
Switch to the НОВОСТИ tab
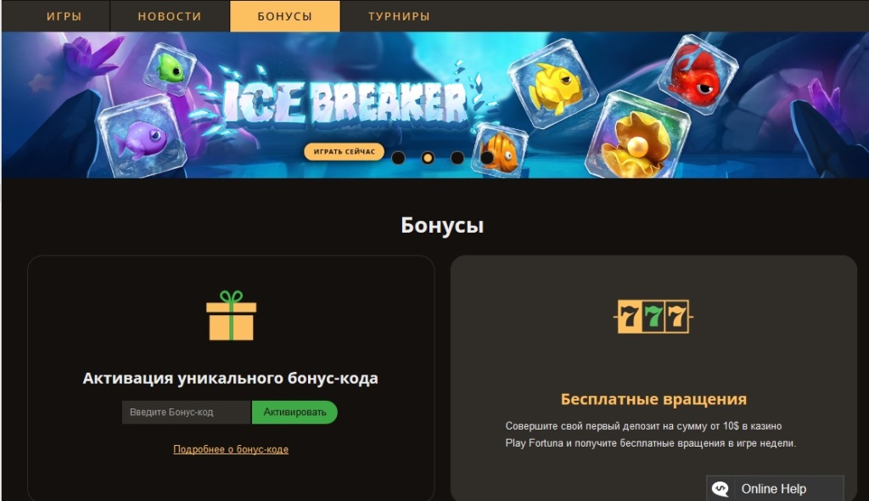tap(170, 16)
